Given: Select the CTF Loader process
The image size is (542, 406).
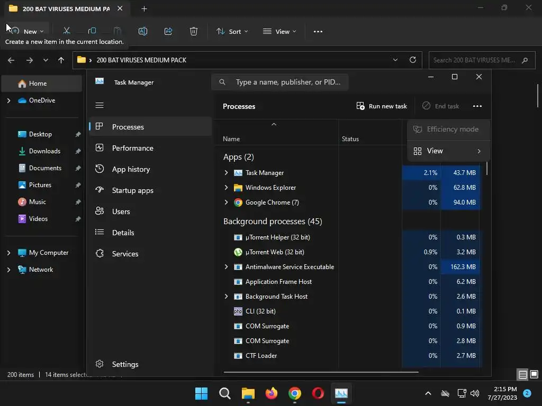Looking at the screenshot, I should pyautogui.click(x=261, y=356).
